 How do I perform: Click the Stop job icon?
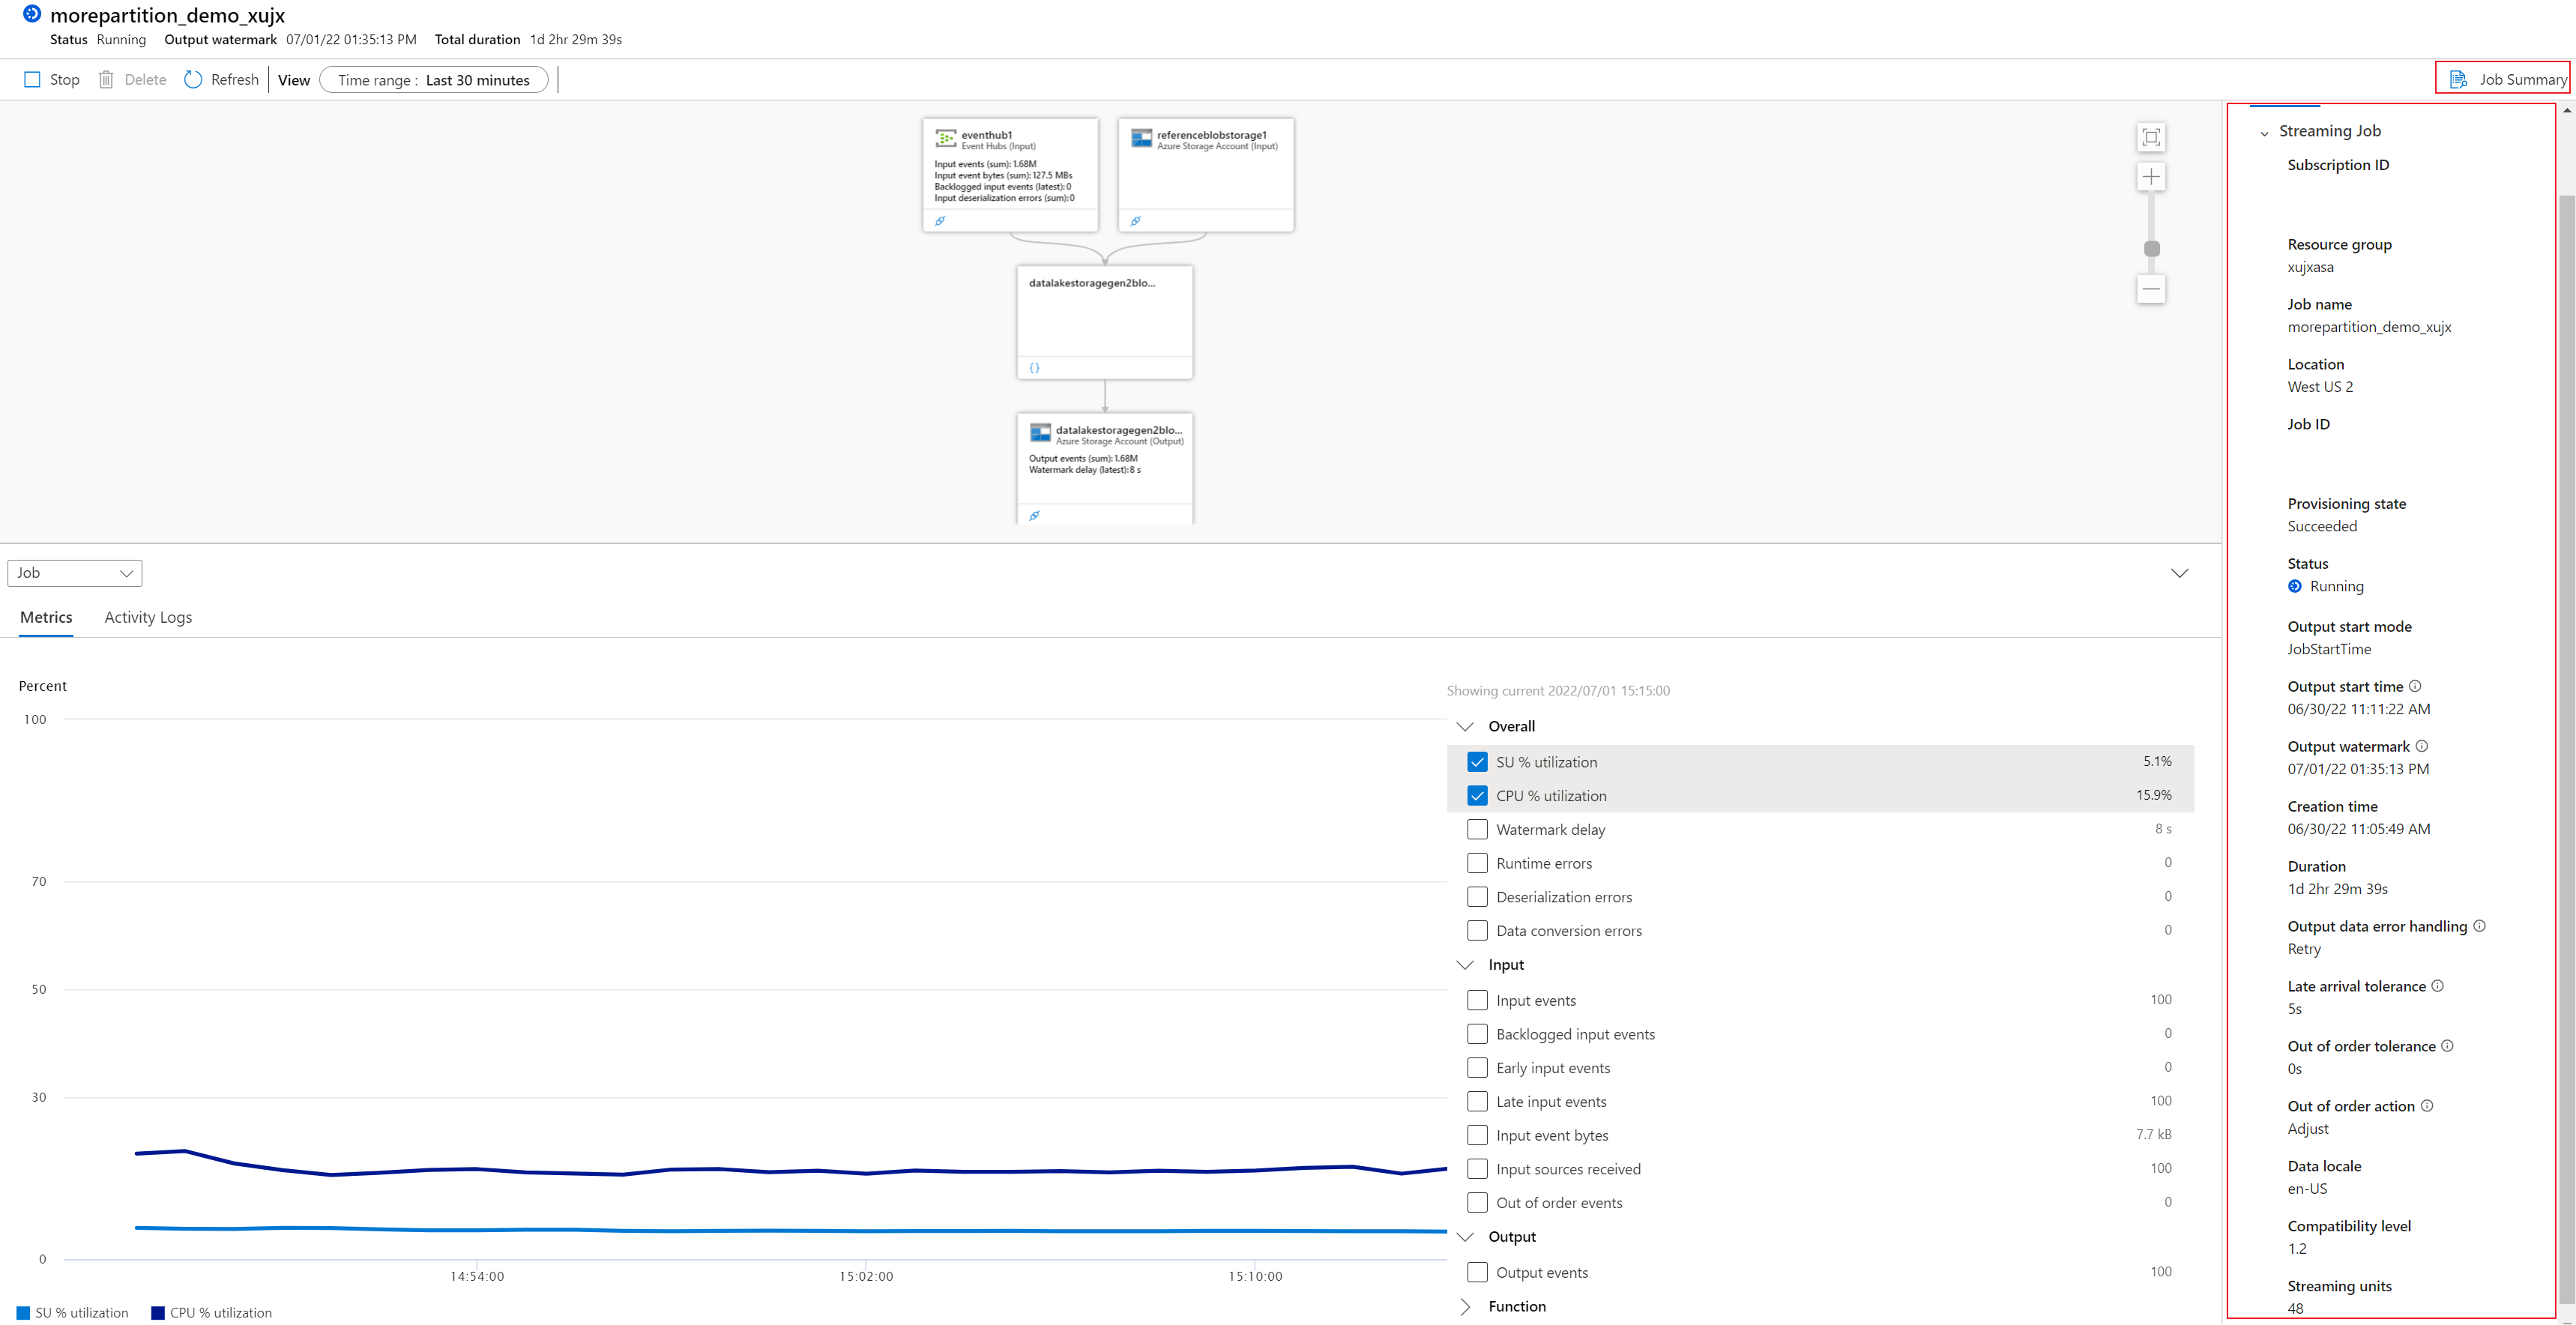pyautogui.click(x=32, y=80)
